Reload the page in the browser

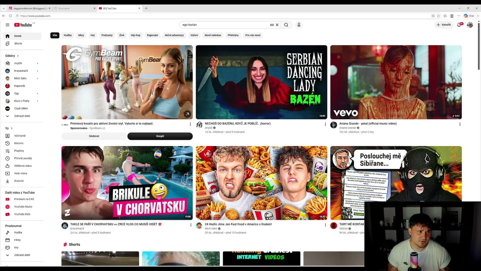(x=11, y=16)
